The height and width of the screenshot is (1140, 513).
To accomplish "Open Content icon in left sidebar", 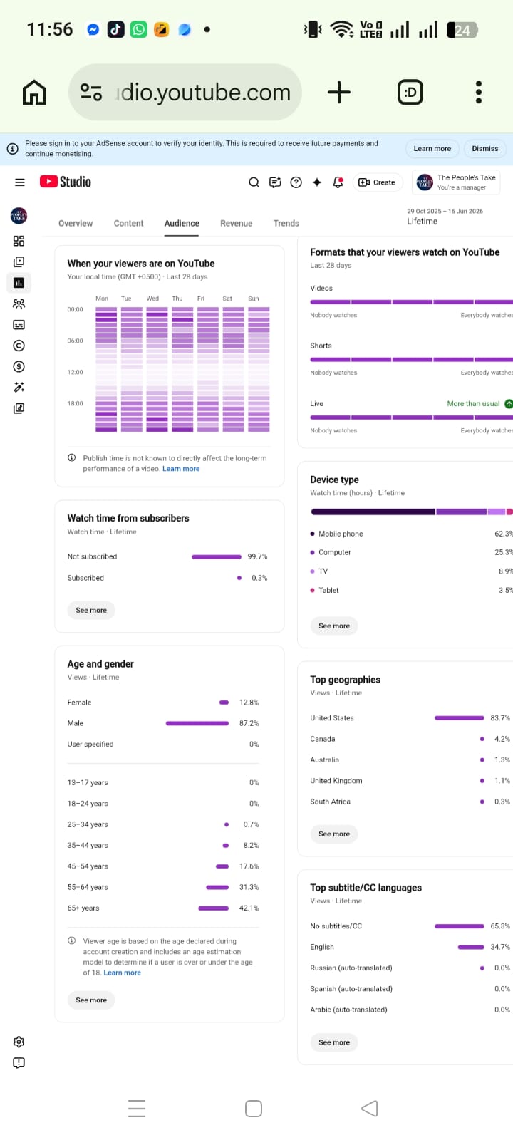I will coord(19,261).
